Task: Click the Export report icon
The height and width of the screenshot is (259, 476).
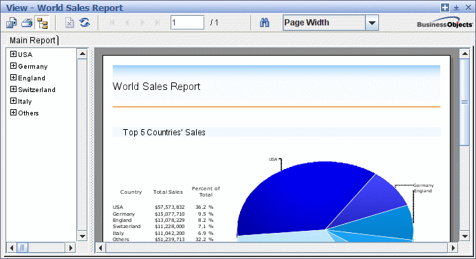Action: pos(12,23)
